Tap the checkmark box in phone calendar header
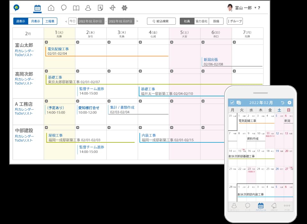 pyautogui.click(x=232, y=102)
